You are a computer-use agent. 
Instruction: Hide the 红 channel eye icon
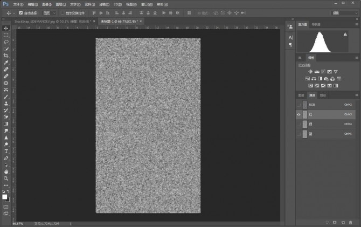point(298,114)
